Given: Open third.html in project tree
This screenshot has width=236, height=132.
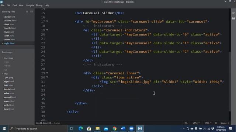Looking at the screenshot, I should [8, 109].
